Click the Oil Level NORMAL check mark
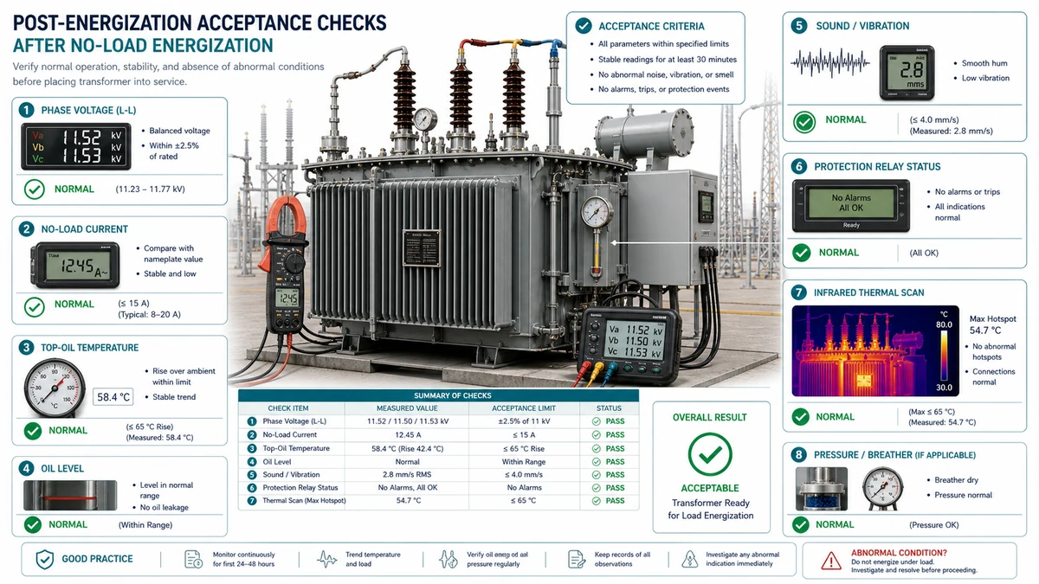Viewport: 1039px width, 584px height. click(x=34, y=524)
